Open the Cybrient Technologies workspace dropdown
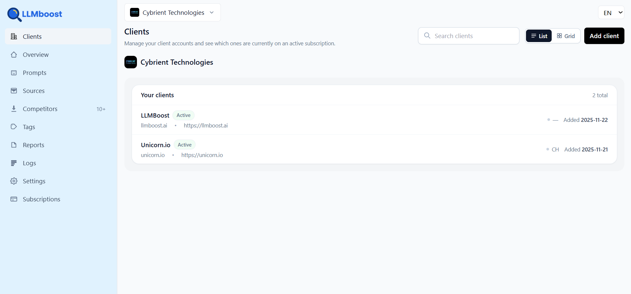The height and width of the screenshot is (294, 631). pos(172,12)
